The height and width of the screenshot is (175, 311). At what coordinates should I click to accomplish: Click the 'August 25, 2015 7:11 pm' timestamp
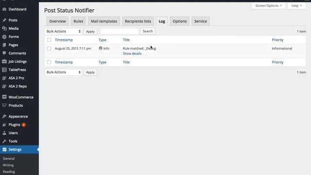pyautogui.click(x=73, y=49)
